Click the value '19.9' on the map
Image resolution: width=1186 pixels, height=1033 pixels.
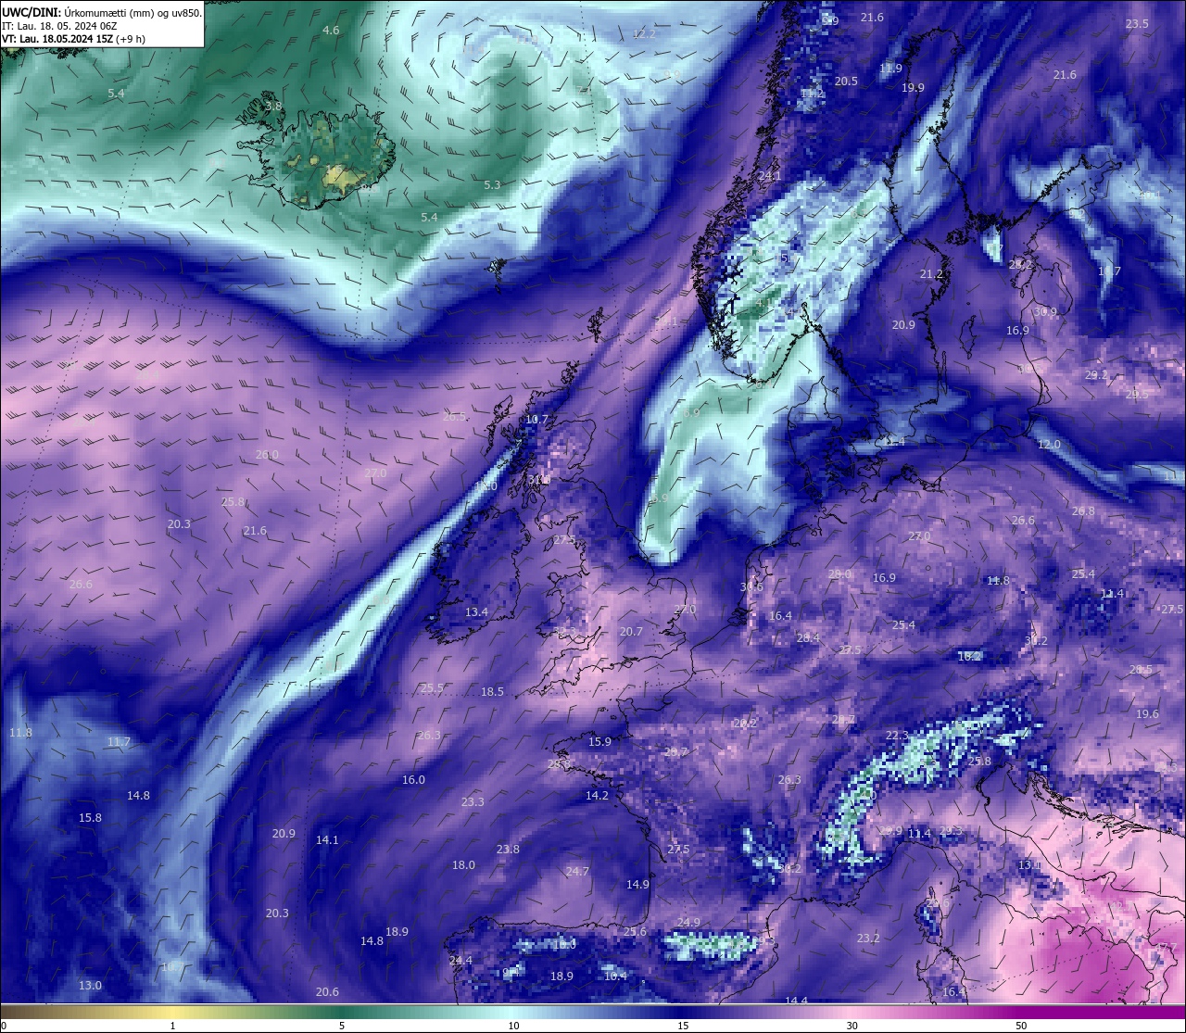click(913, 88)
